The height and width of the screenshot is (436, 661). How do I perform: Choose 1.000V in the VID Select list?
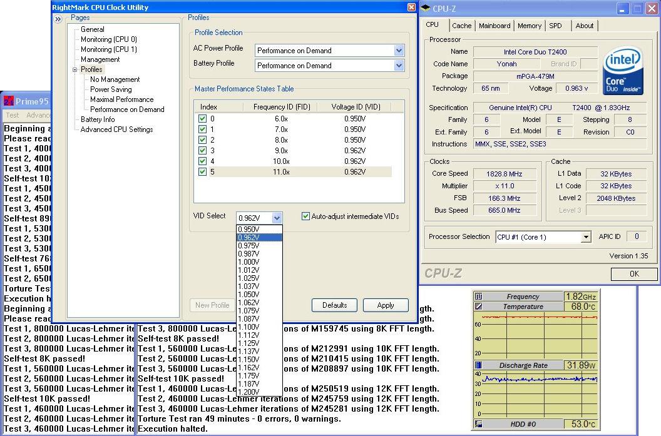coord(259,261)
